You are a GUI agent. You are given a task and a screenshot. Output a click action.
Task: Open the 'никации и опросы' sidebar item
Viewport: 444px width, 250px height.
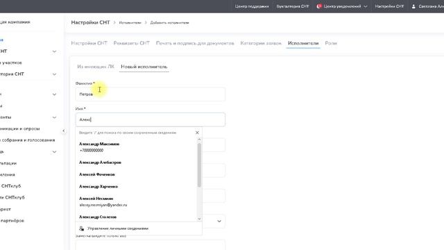click(x=20, y=128)
